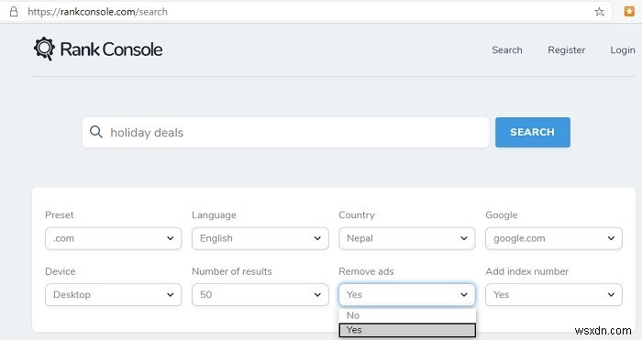Go to Search in top navigation
The width and height of the screenshot is (642, 340).
[507, 49]
